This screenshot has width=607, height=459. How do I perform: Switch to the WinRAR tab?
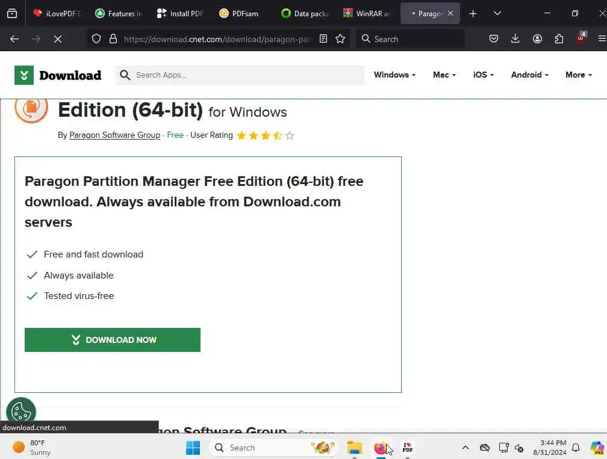[x=366, y=13]
